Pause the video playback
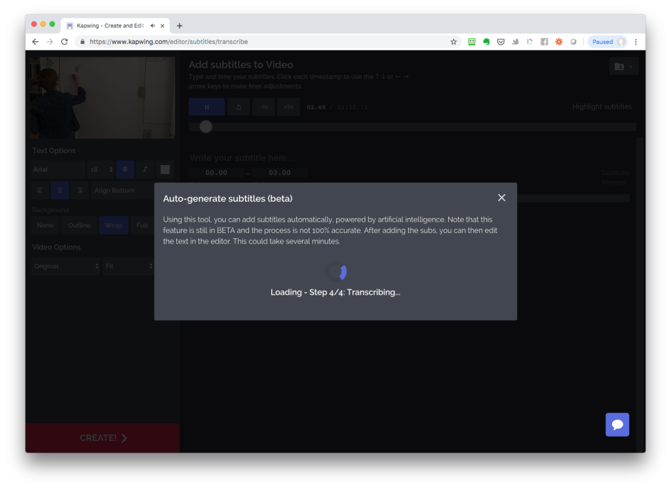 point(206,107)
